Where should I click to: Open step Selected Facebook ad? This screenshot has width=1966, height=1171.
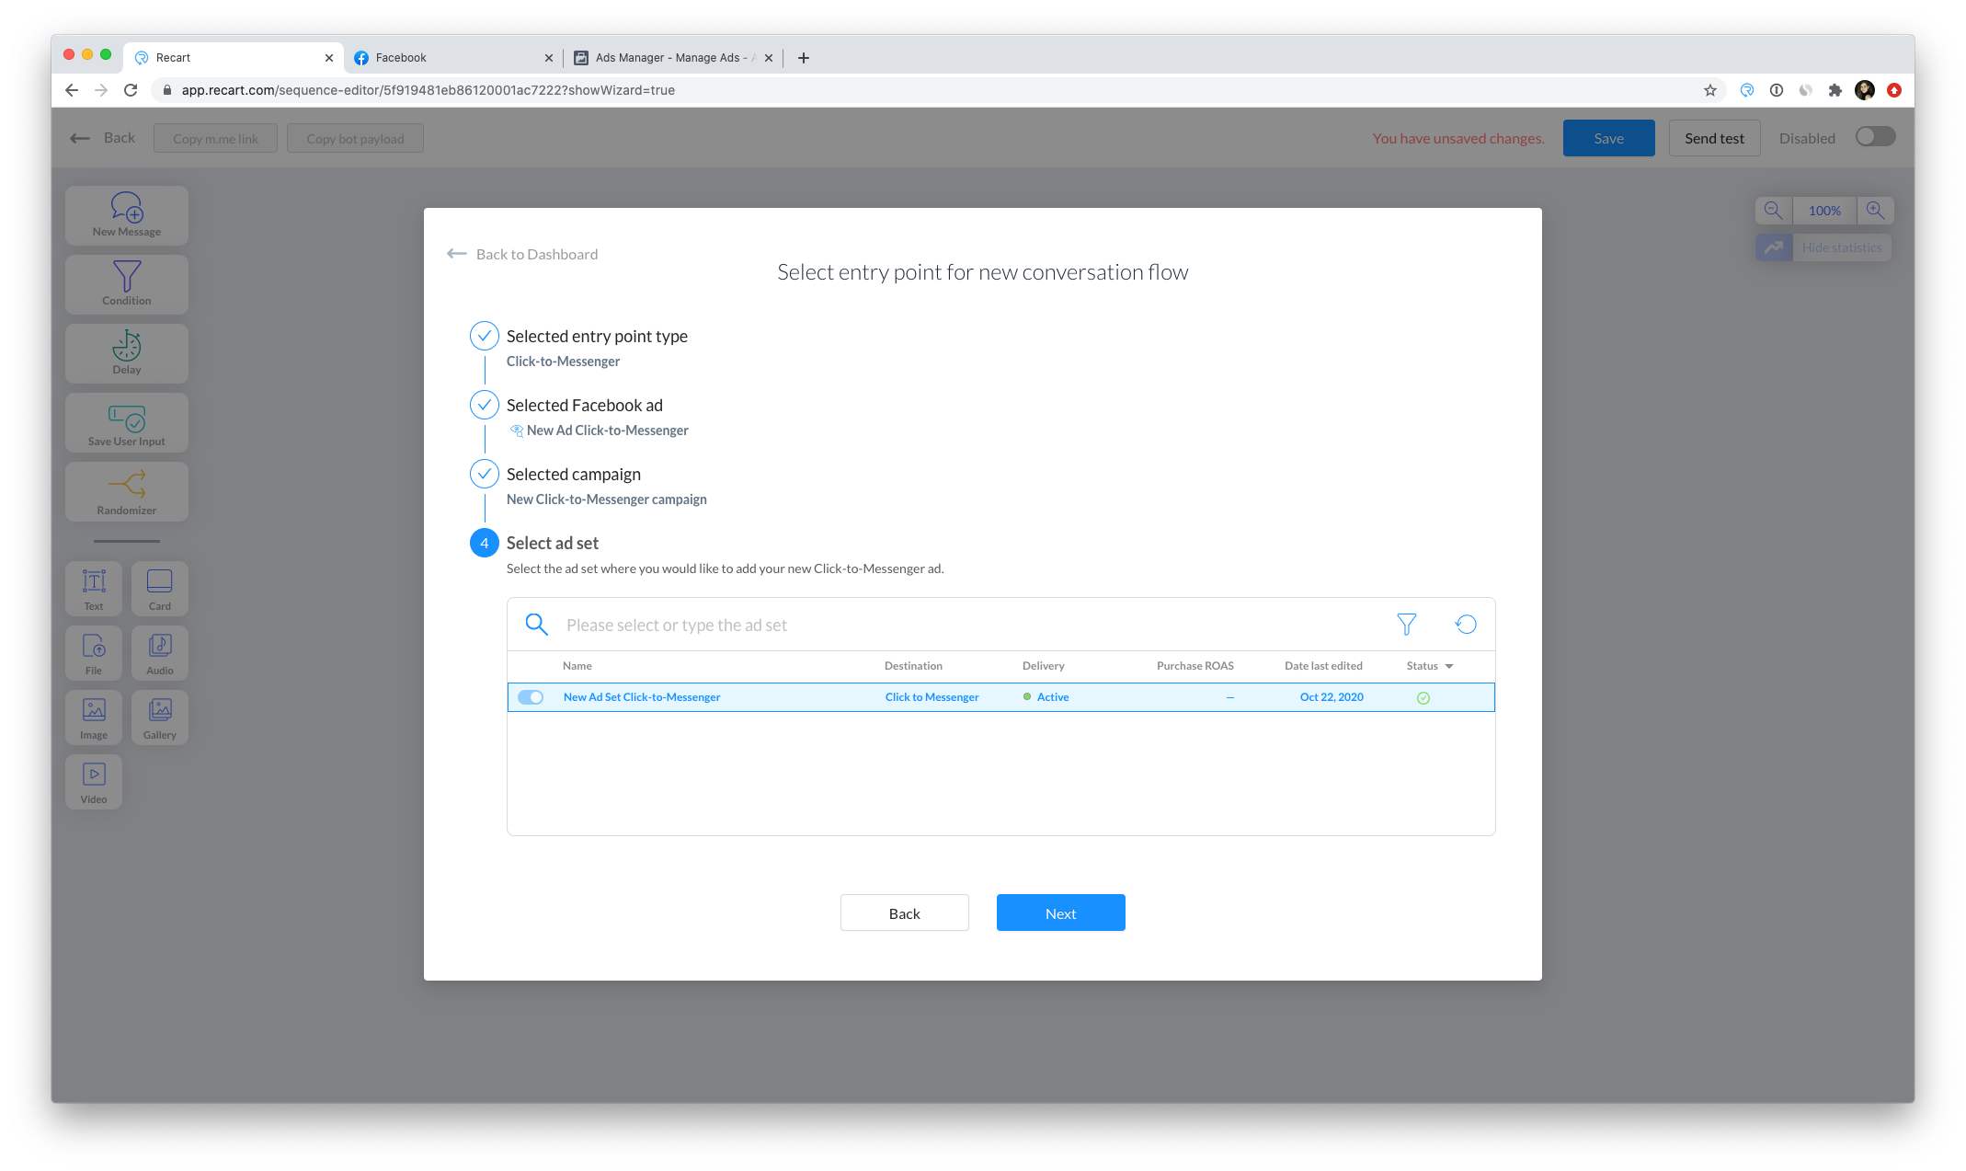pyautogui.click(x=585, y=405)
